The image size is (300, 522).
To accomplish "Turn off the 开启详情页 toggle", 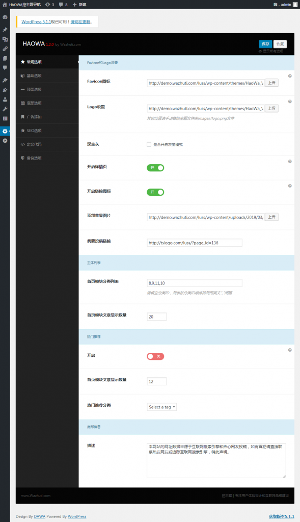I will [155, 168].
